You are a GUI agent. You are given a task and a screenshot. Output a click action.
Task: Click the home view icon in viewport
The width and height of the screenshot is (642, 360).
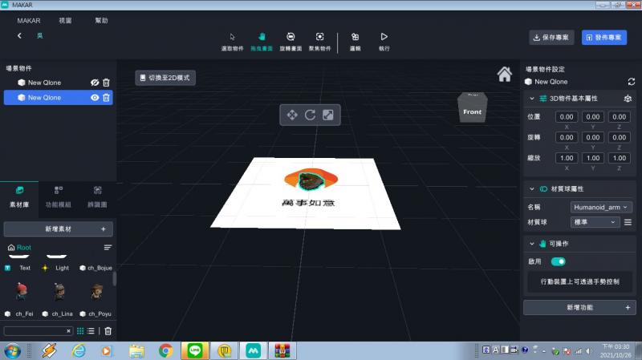click(x=505, y=75)
